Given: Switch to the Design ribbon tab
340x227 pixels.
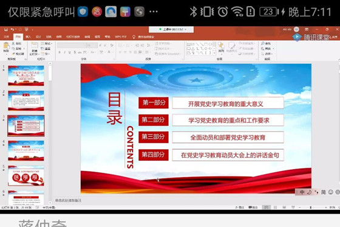Looking at the screenshot, I should point(38,37).
